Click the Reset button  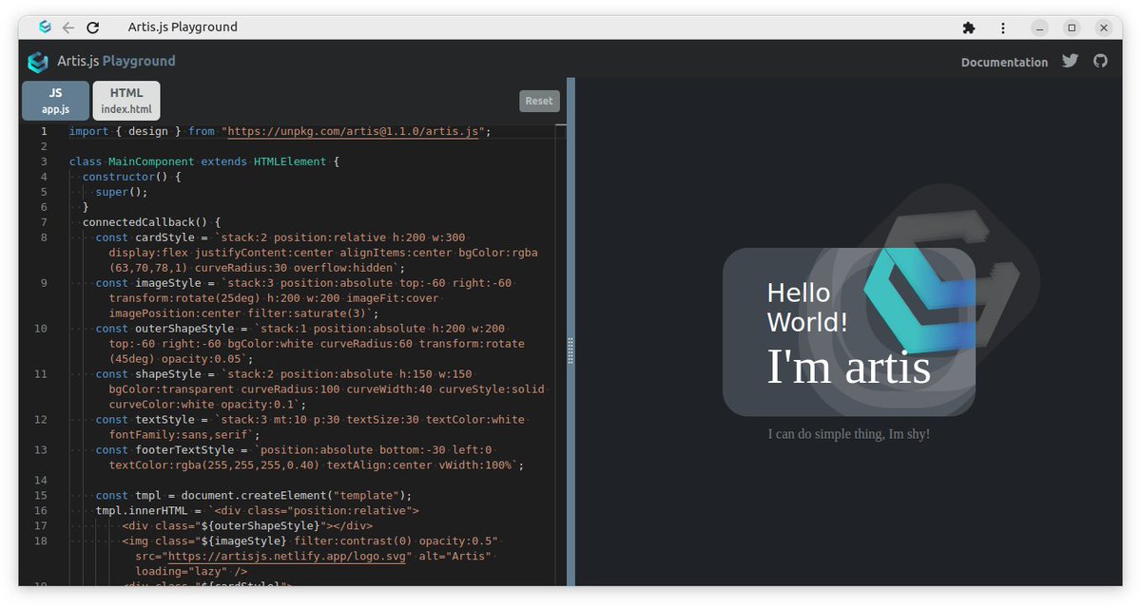click(x=539, y=101)
